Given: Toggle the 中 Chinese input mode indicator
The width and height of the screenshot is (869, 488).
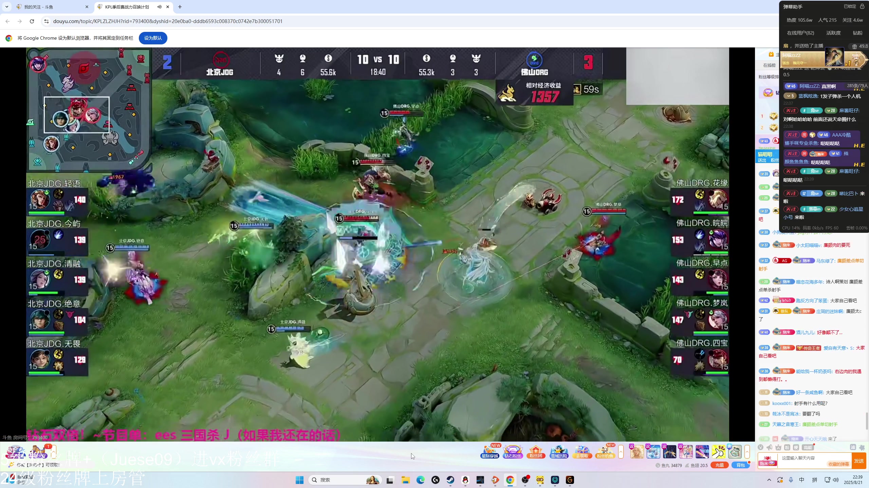Looking at the screenshot, I should 802,480.
